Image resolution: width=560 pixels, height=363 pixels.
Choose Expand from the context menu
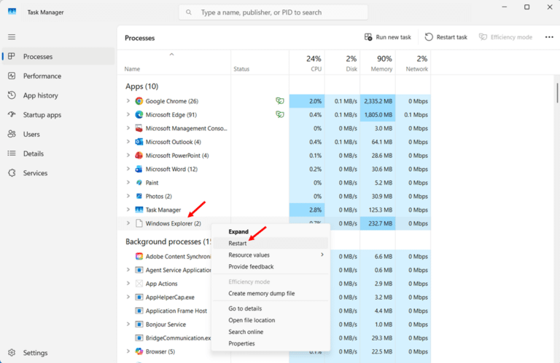[271, 231]
